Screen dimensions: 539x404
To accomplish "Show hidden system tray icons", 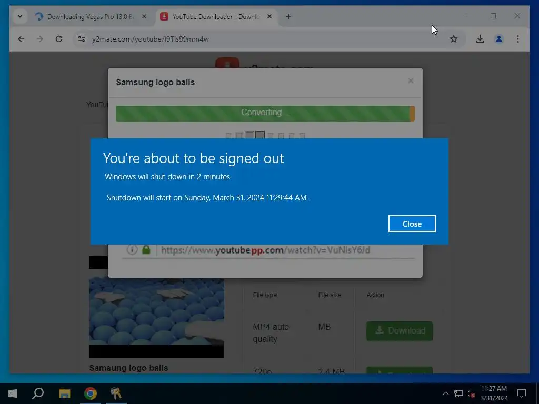I will pyautogui.click(x=445, y=393).
